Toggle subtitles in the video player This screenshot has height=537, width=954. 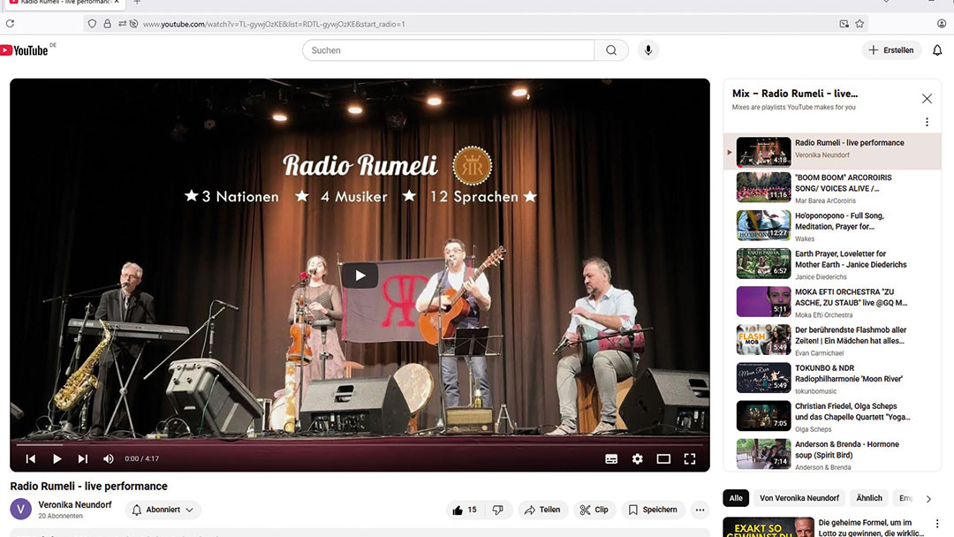[611, 459]
